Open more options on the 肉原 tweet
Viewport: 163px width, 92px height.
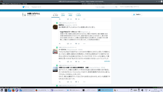click(84, 82)
